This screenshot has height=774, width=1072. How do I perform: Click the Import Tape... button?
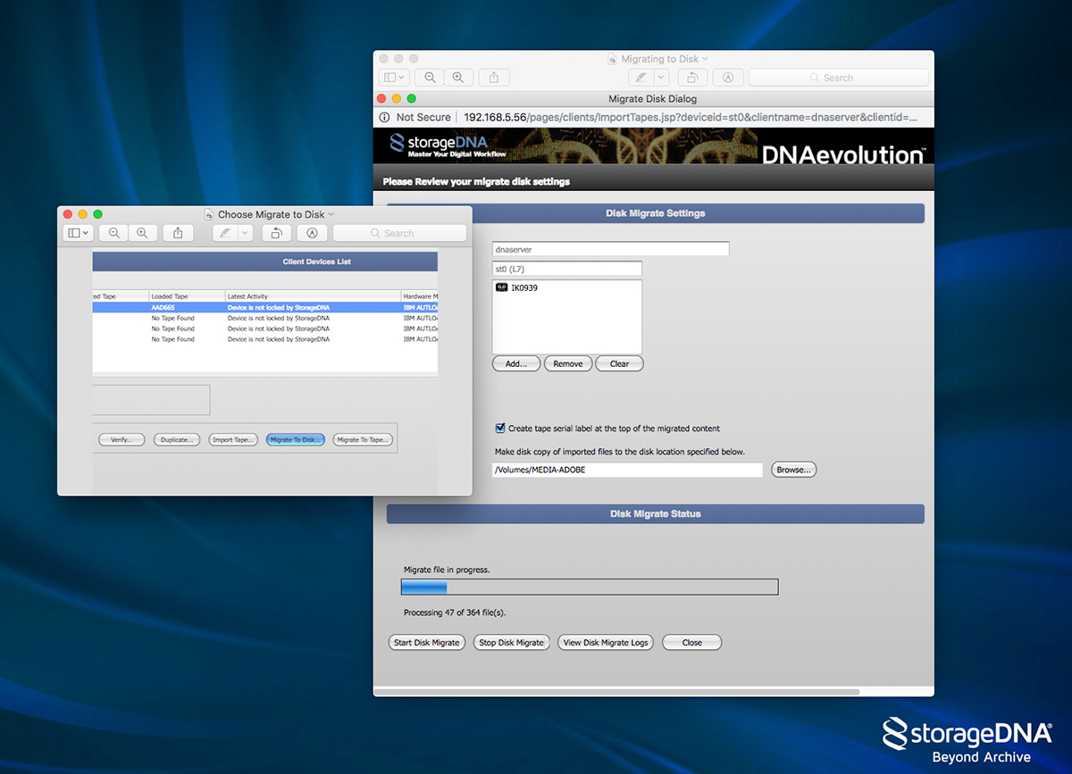[233, 439]
